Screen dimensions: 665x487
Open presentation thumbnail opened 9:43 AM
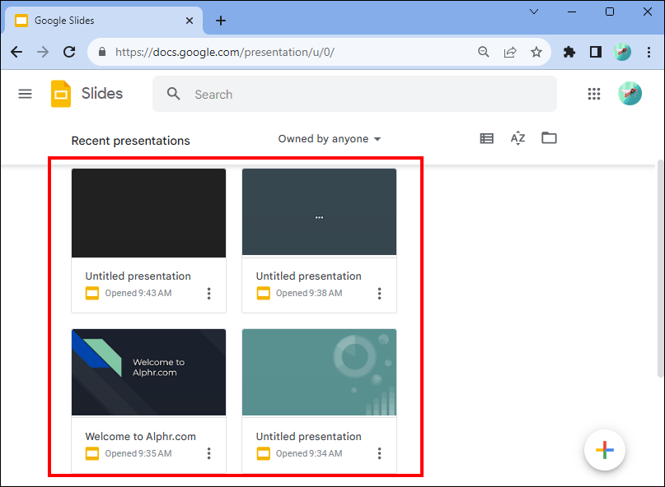[148, 213]
